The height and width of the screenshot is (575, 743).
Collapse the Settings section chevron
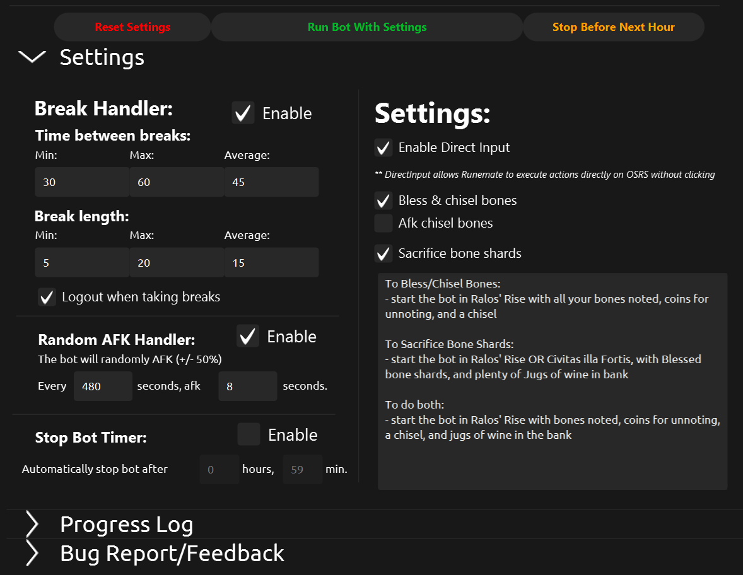pos(32,57)
